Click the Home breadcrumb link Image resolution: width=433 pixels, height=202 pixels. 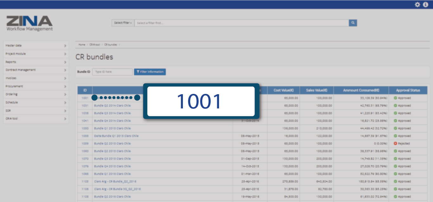(x=82, y=45)
